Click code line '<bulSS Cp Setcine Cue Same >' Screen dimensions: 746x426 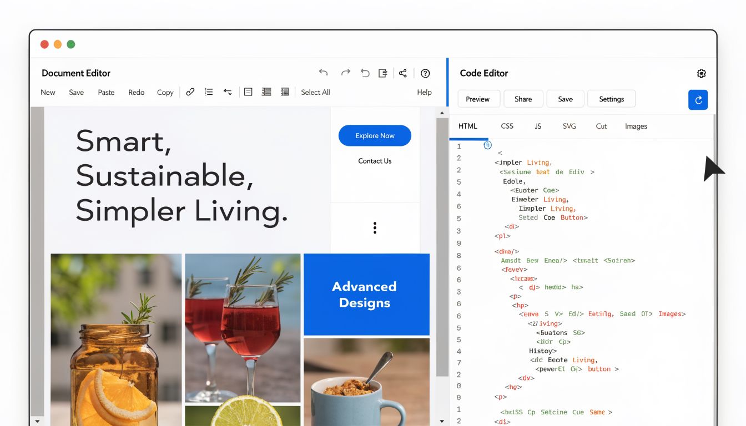tap(556, 412)
